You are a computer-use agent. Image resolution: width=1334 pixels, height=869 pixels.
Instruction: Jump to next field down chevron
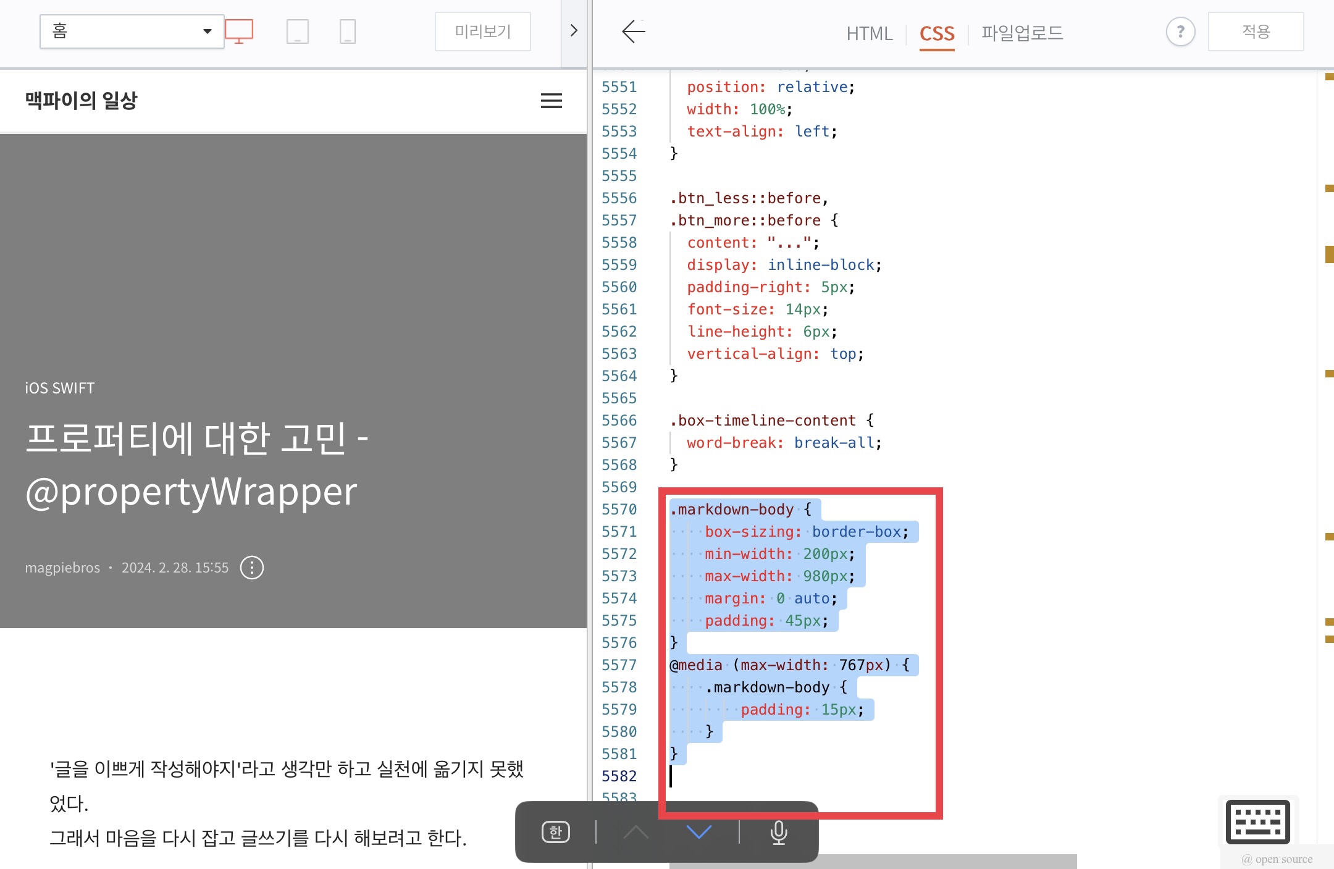coord(699,832)
